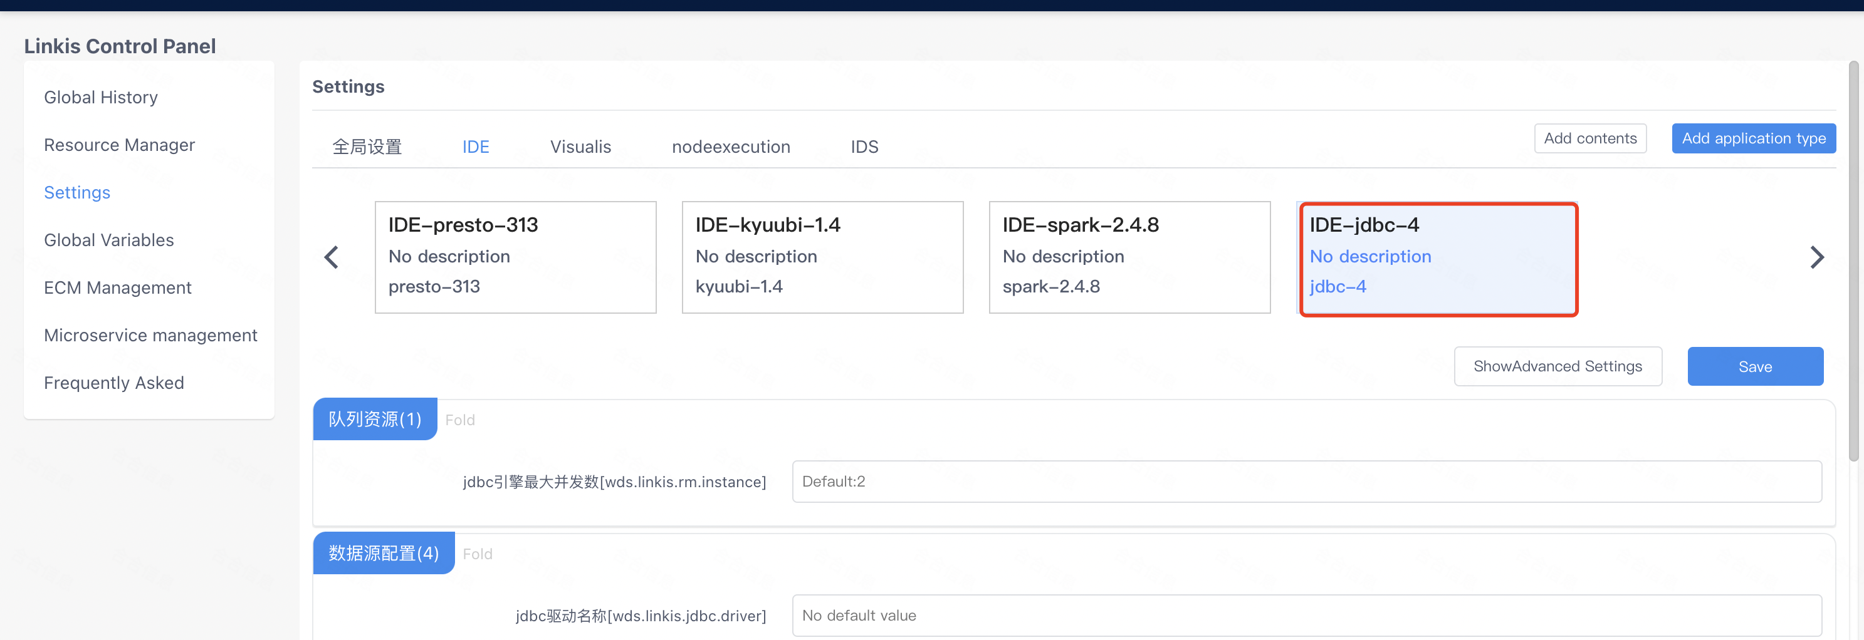
Task: Go to Resource Manager
Action: (119, 145)
